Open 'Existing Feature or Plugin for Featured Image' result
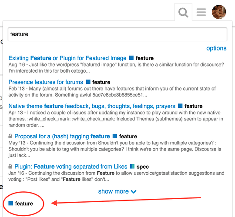The height and width of the screenshot is (217, 235). click(67, 58)
